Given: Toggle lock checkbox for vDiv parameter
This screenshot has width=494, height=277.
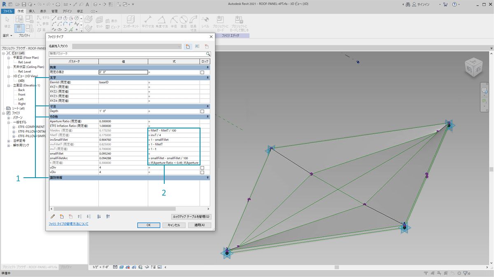Looking at the screenshot, I should coord(202,172).
